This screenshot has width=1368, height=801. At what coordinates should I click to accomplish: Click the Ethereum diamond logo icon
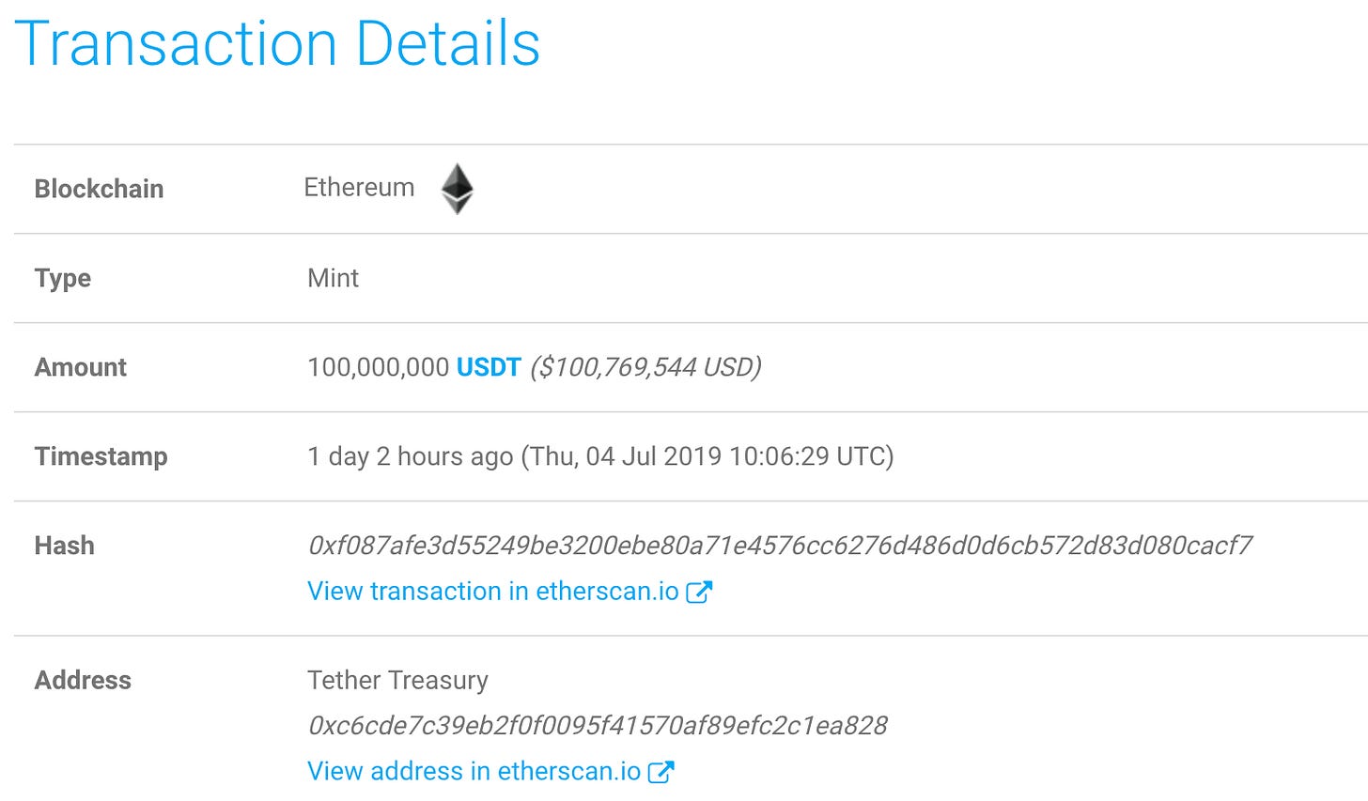(458, 189)
